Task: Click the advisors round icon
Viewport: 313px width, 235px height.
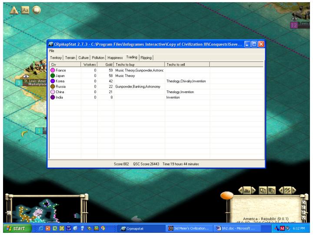Action: click(x=37, y=10)
